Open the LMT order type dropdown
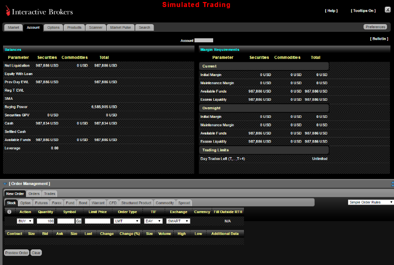The height and width of the screenshot is (265, 394). pyautogui.click(x=127, y=221)
